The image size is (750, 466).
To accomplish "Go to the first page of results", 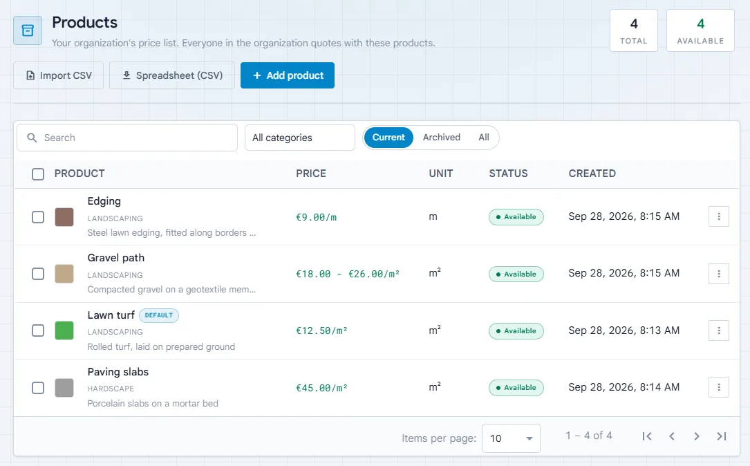I will [x=647, y=436].
